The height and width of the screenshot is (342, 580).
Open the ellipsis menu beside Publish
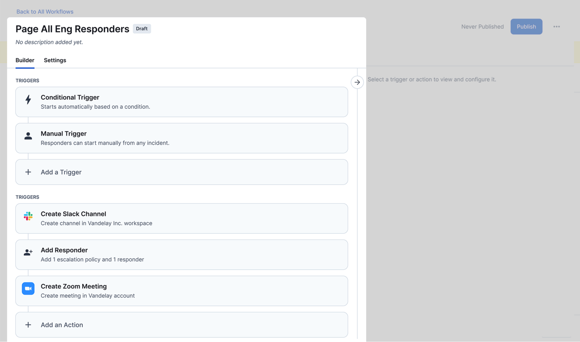557,26
